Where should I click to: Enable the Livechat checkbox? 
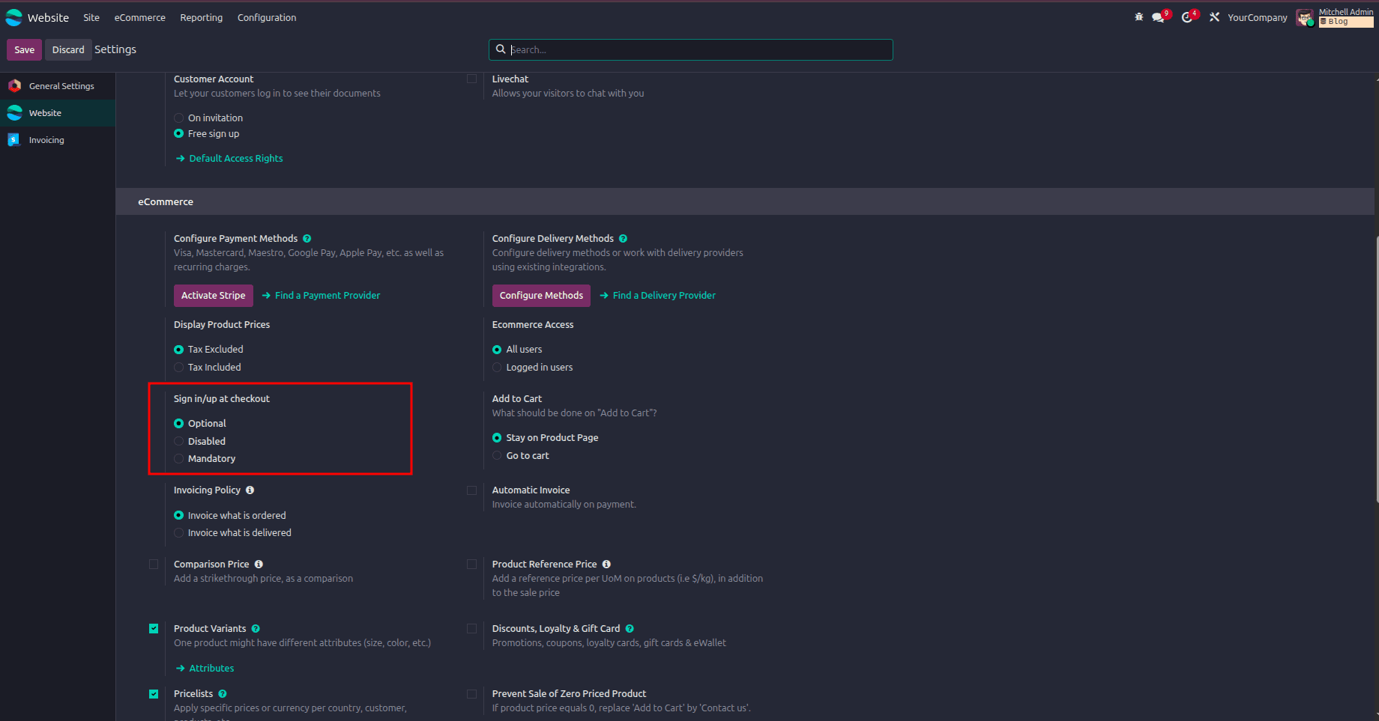471,79
